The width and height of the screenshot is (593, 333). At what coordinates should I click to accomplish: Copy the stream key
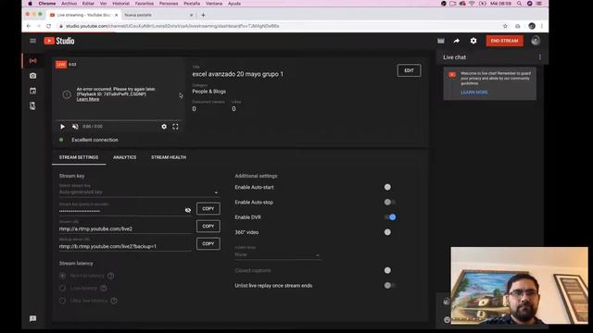(x=208, y=209)
